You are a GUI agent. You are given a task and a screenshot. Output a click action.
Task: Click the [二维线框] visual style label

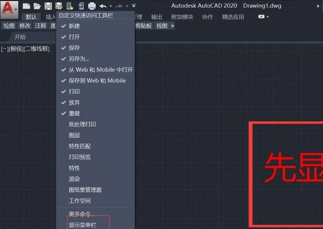coord(37,49)
